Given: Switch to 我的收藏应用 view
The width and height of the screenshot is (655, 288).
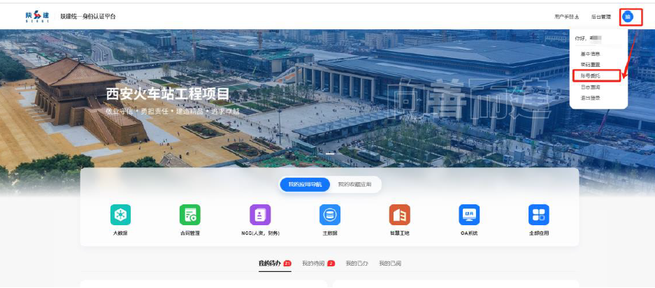Looking at the screenshot, I should click(355, 185).
